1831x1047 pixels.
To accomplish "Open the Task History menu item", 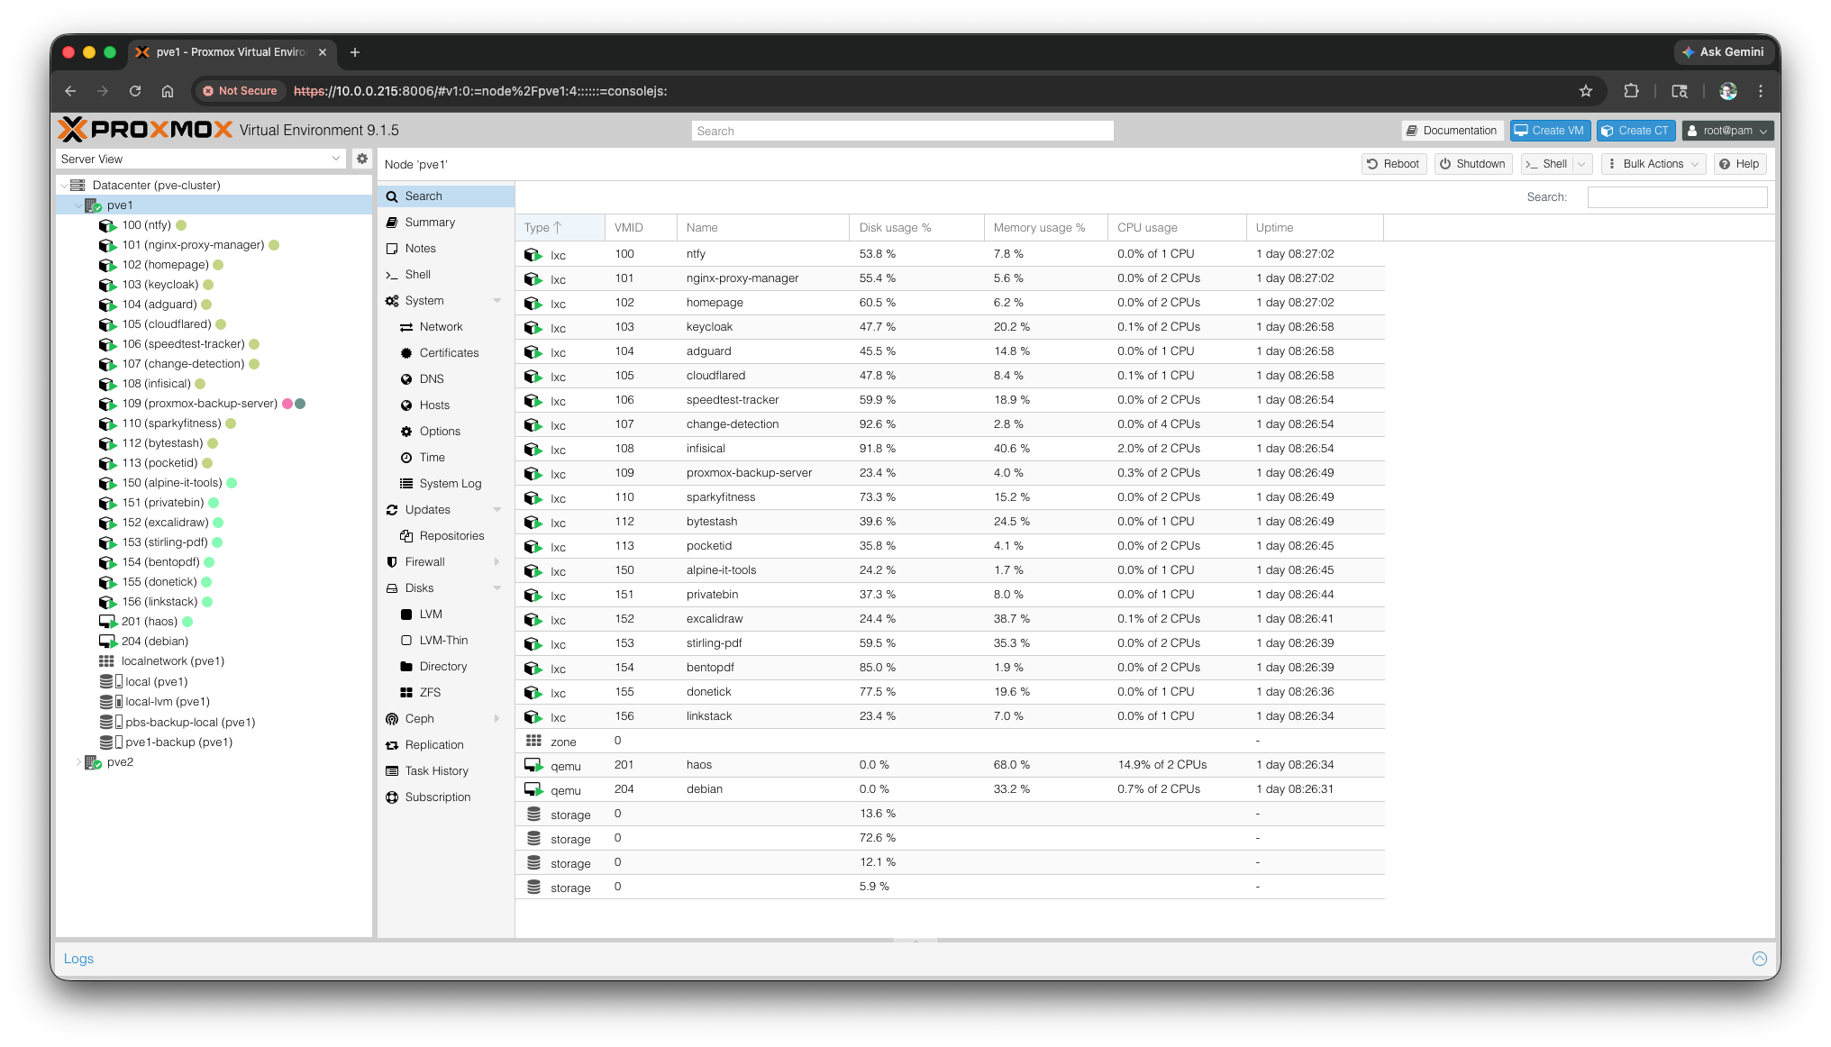I will (x=436, y=771).
